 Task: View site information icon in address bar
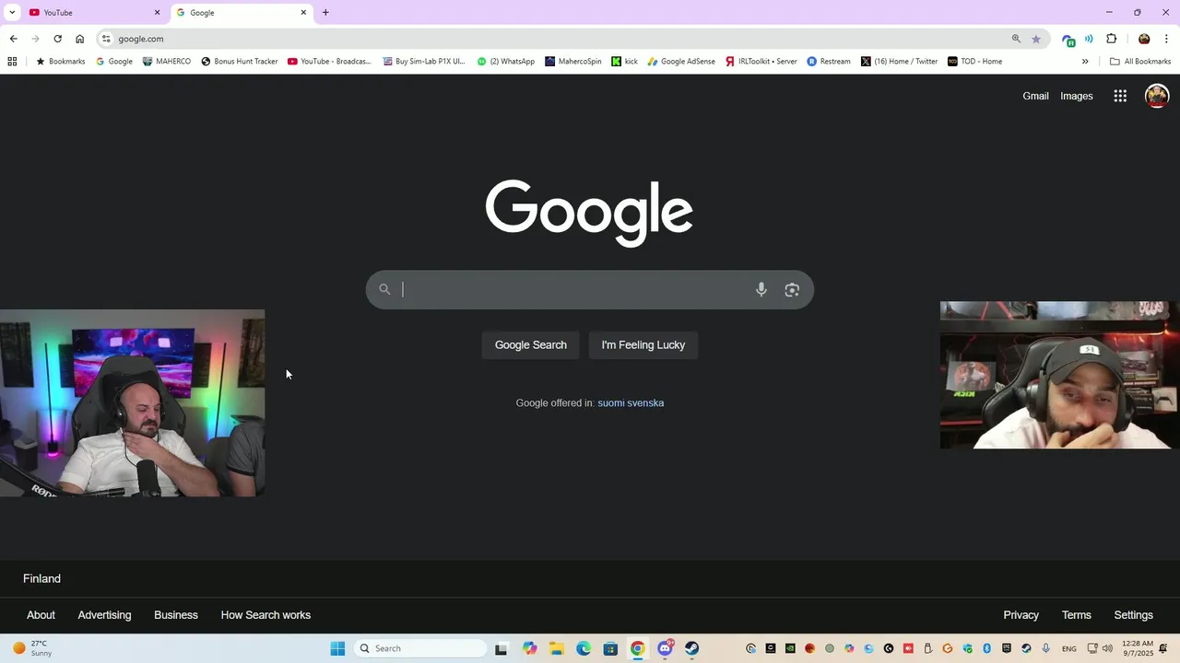106,39
